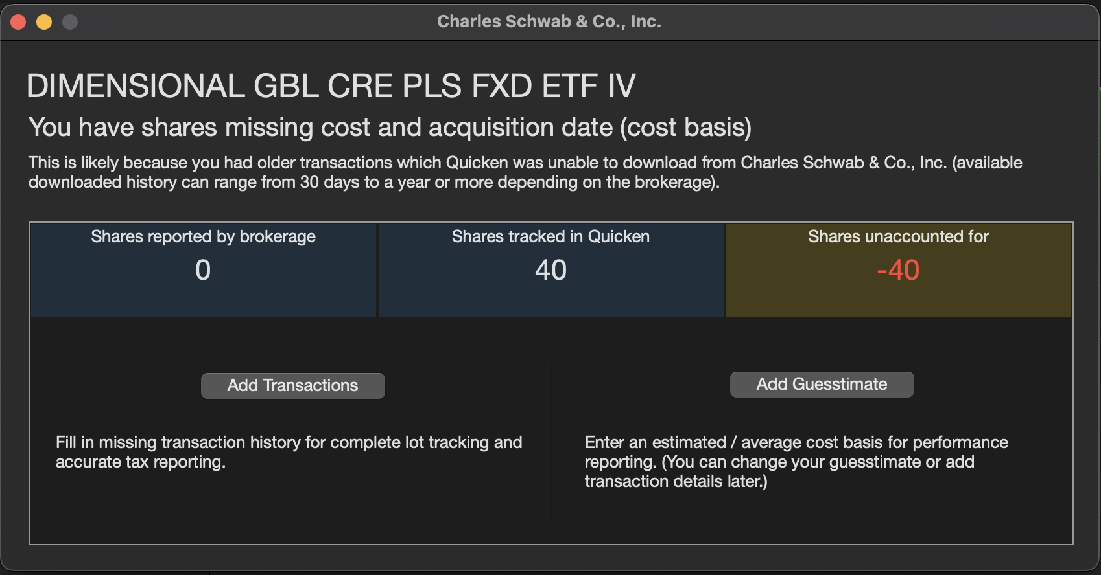Click the 'Fill in missing transaction history' description

tap(289, 452)
